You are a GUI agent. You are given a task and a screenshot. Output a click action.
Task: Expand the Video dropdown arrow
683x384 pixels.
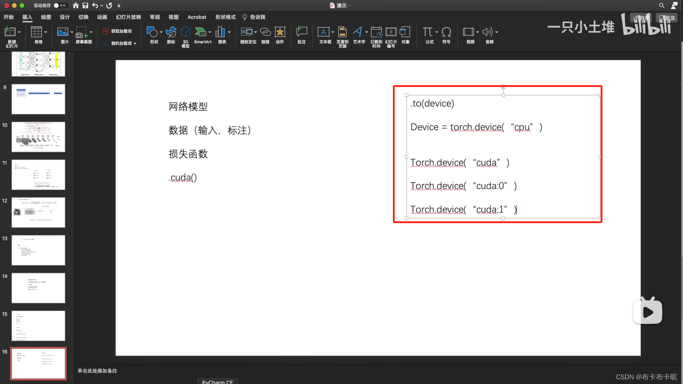click(477, 32)
